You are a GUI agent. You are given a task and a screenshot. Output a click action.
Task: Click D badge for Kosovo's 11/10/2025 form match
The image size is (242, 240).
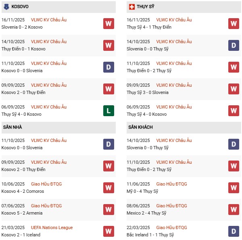[x=108, y=67]
